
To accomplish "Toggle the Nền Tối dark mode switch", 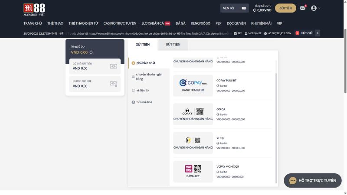I will 244,8.
